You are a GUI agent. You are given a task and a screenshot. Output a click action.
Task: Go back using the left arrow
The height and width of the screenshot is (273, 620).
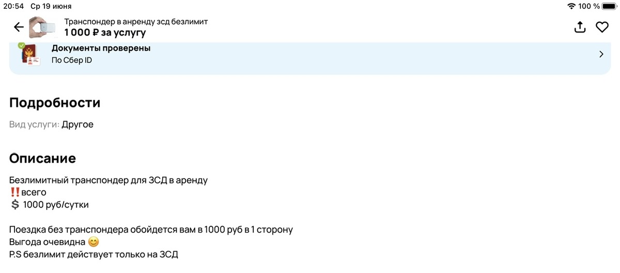coord(19,27)
